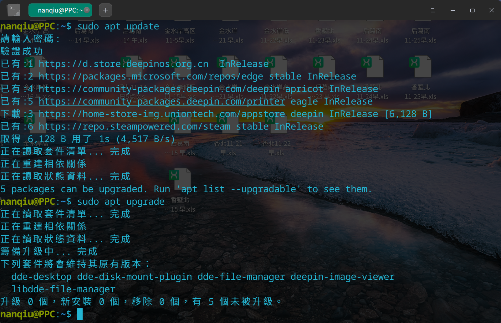Maximize the terminal window
Screen dimensions: 501x323
pos(473,10)
